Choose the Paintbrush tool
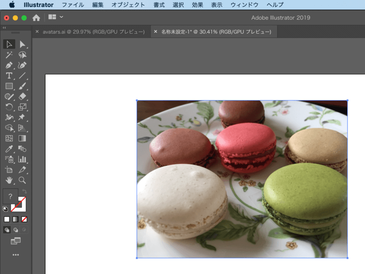The width and height of the screenshot is (365, 274). 22,86
